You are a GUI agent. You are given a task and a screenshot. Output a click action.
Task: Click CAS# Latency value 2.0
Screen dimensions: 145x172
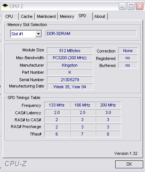(x=57, y=112)
